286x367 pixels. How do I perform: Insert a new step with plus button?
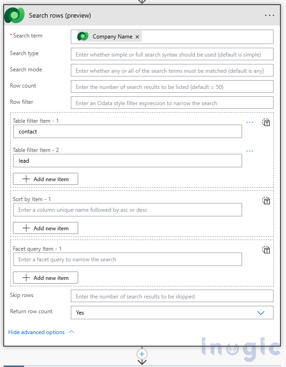142,354
